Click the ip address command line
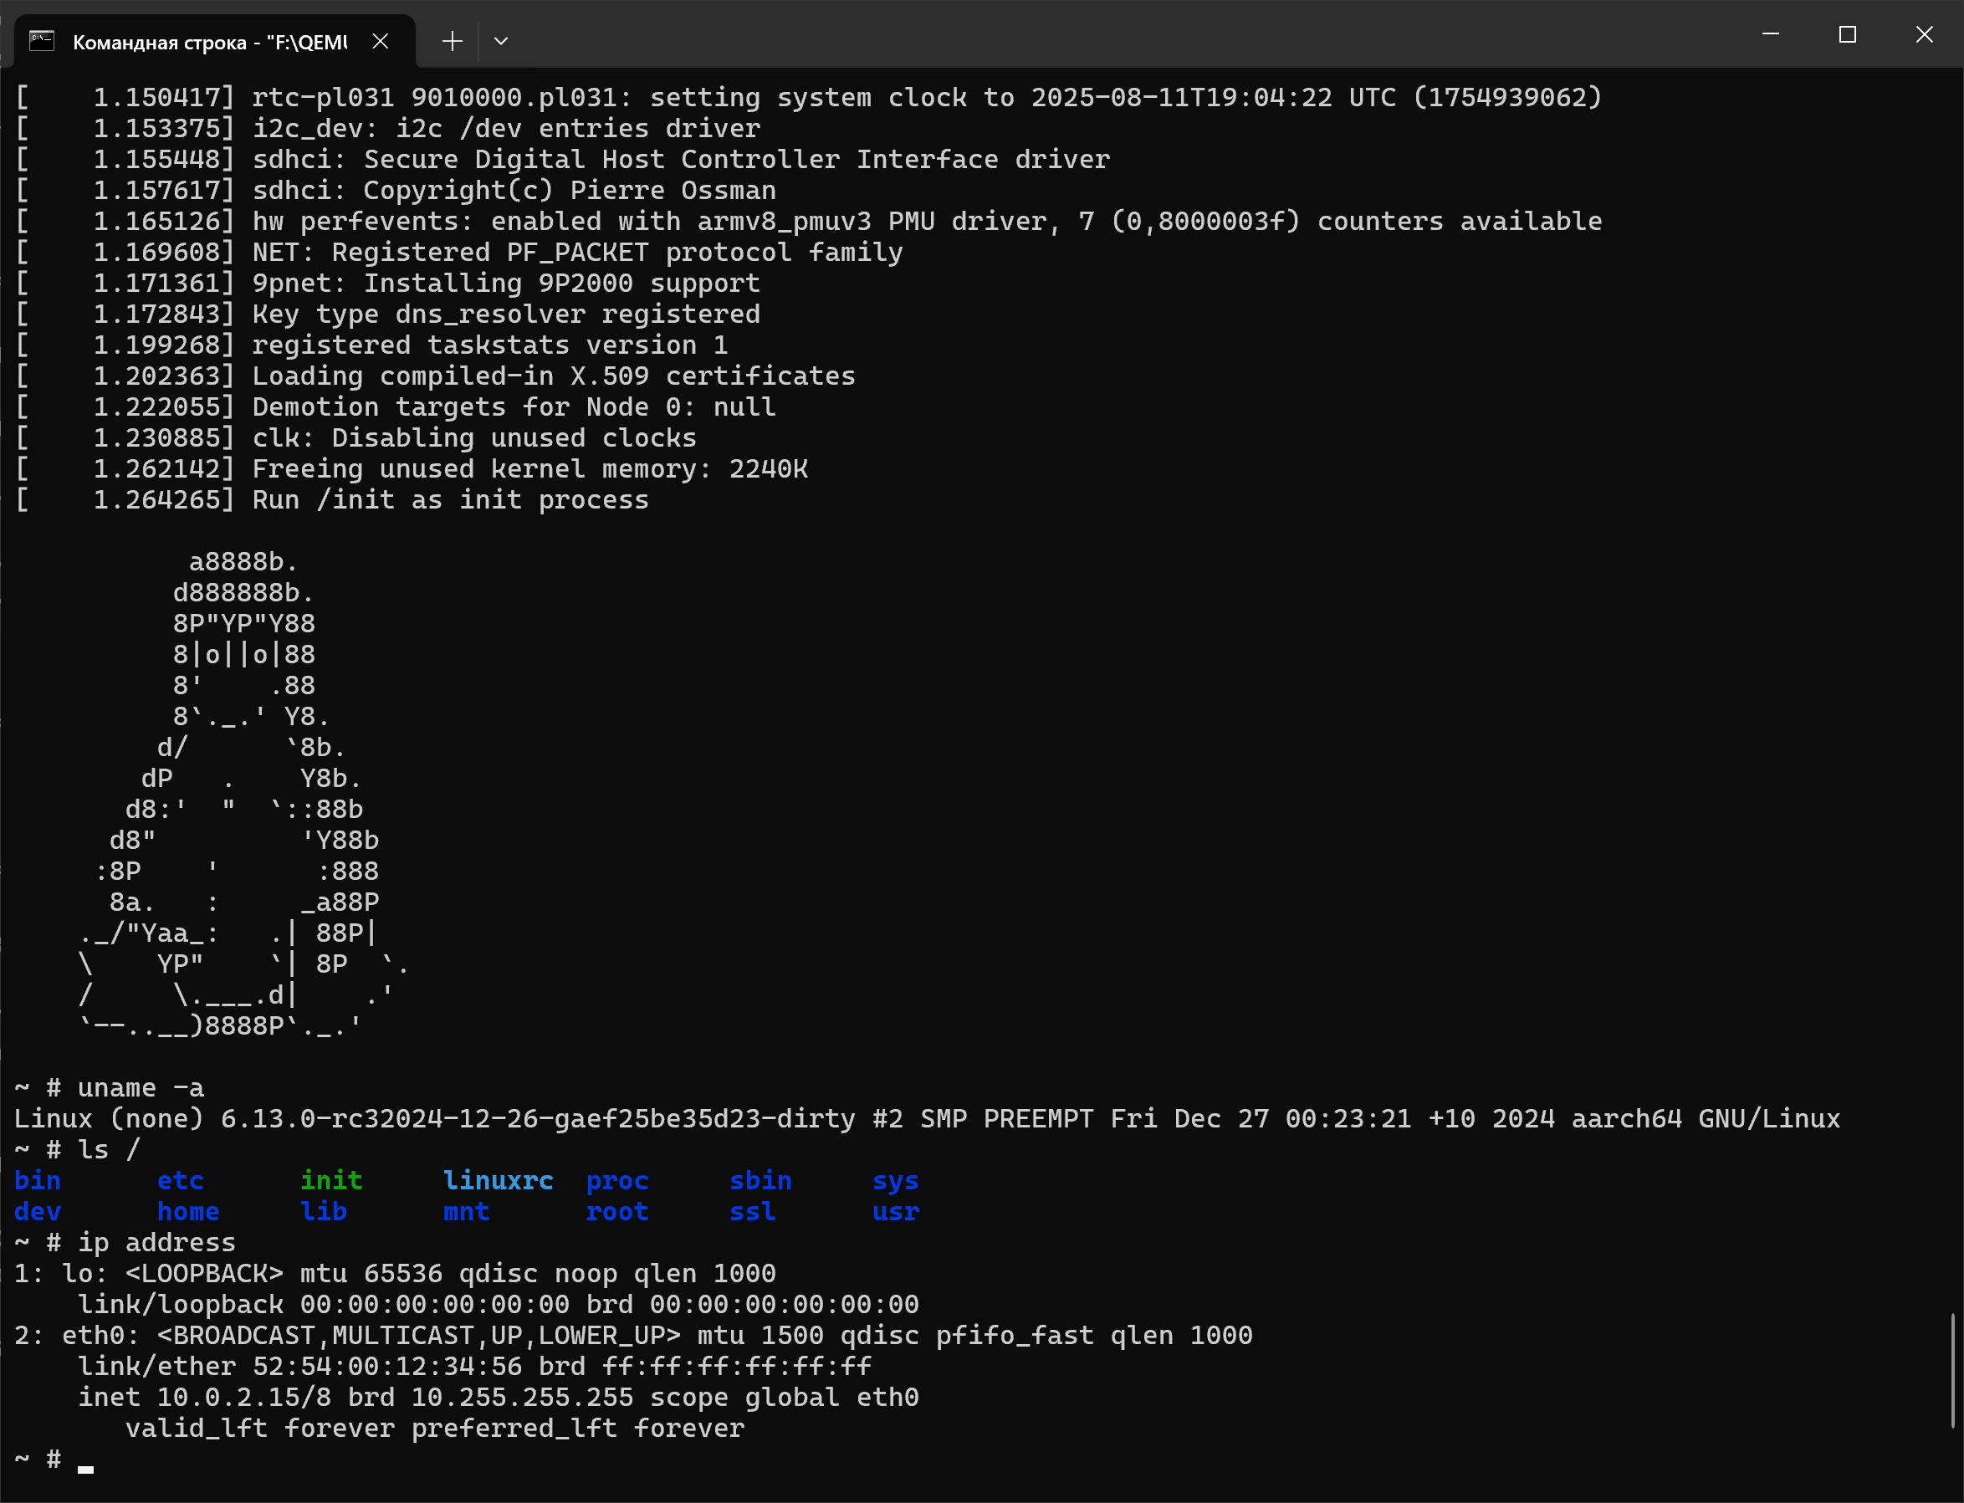Screen dimensions: 1964x1503 click(x=156, y=1243)
